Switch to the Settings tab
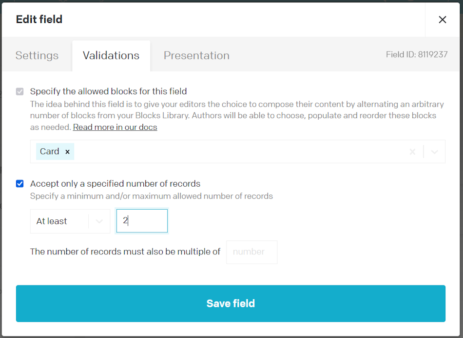Image resolution: width=463 pixels, height=338 pixels. [37, 55]
